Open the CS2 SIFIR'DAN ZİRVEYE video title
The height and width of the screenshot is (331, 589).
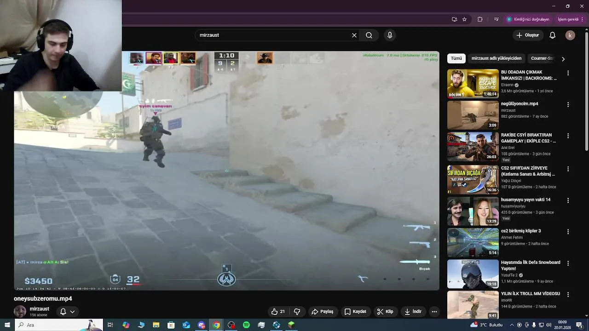point(528,171)
